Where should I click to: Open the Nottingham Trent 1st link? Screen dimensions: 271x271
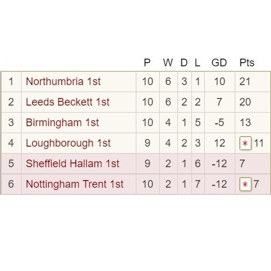click(74, 184)
